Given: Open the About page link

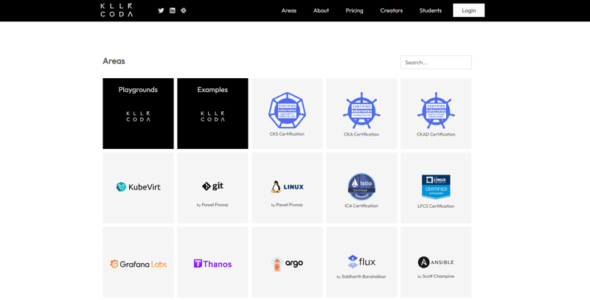Looking at the screenshot, I should [321, 10].
